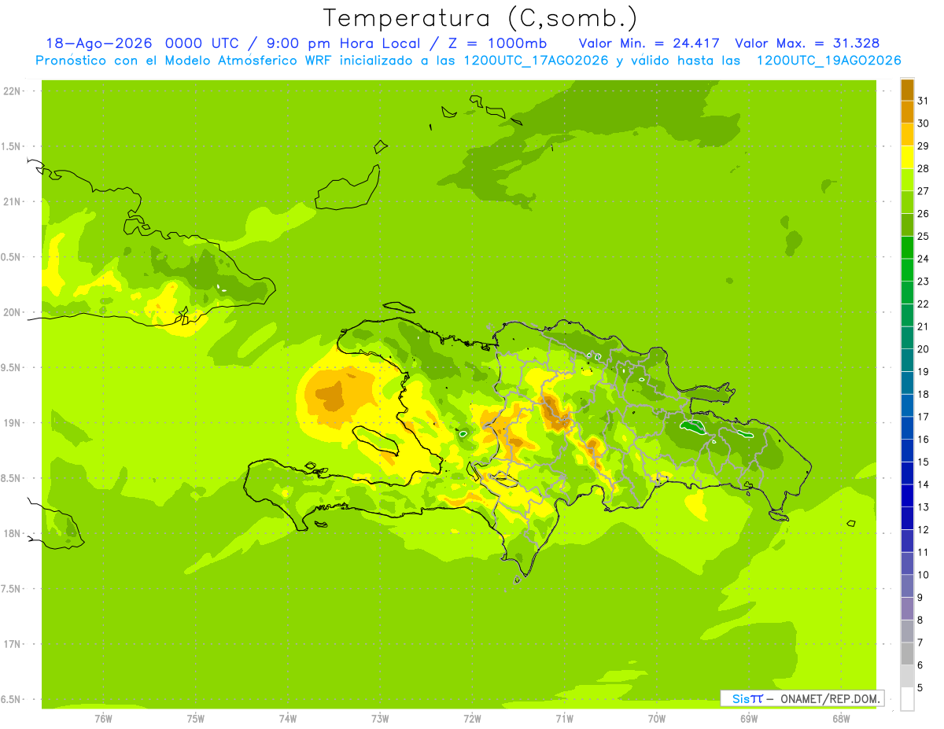Select the orange swatch between 30 and 31
This screenshot has height=729, width=944.
pyautogui.click(x=907, y=112)
